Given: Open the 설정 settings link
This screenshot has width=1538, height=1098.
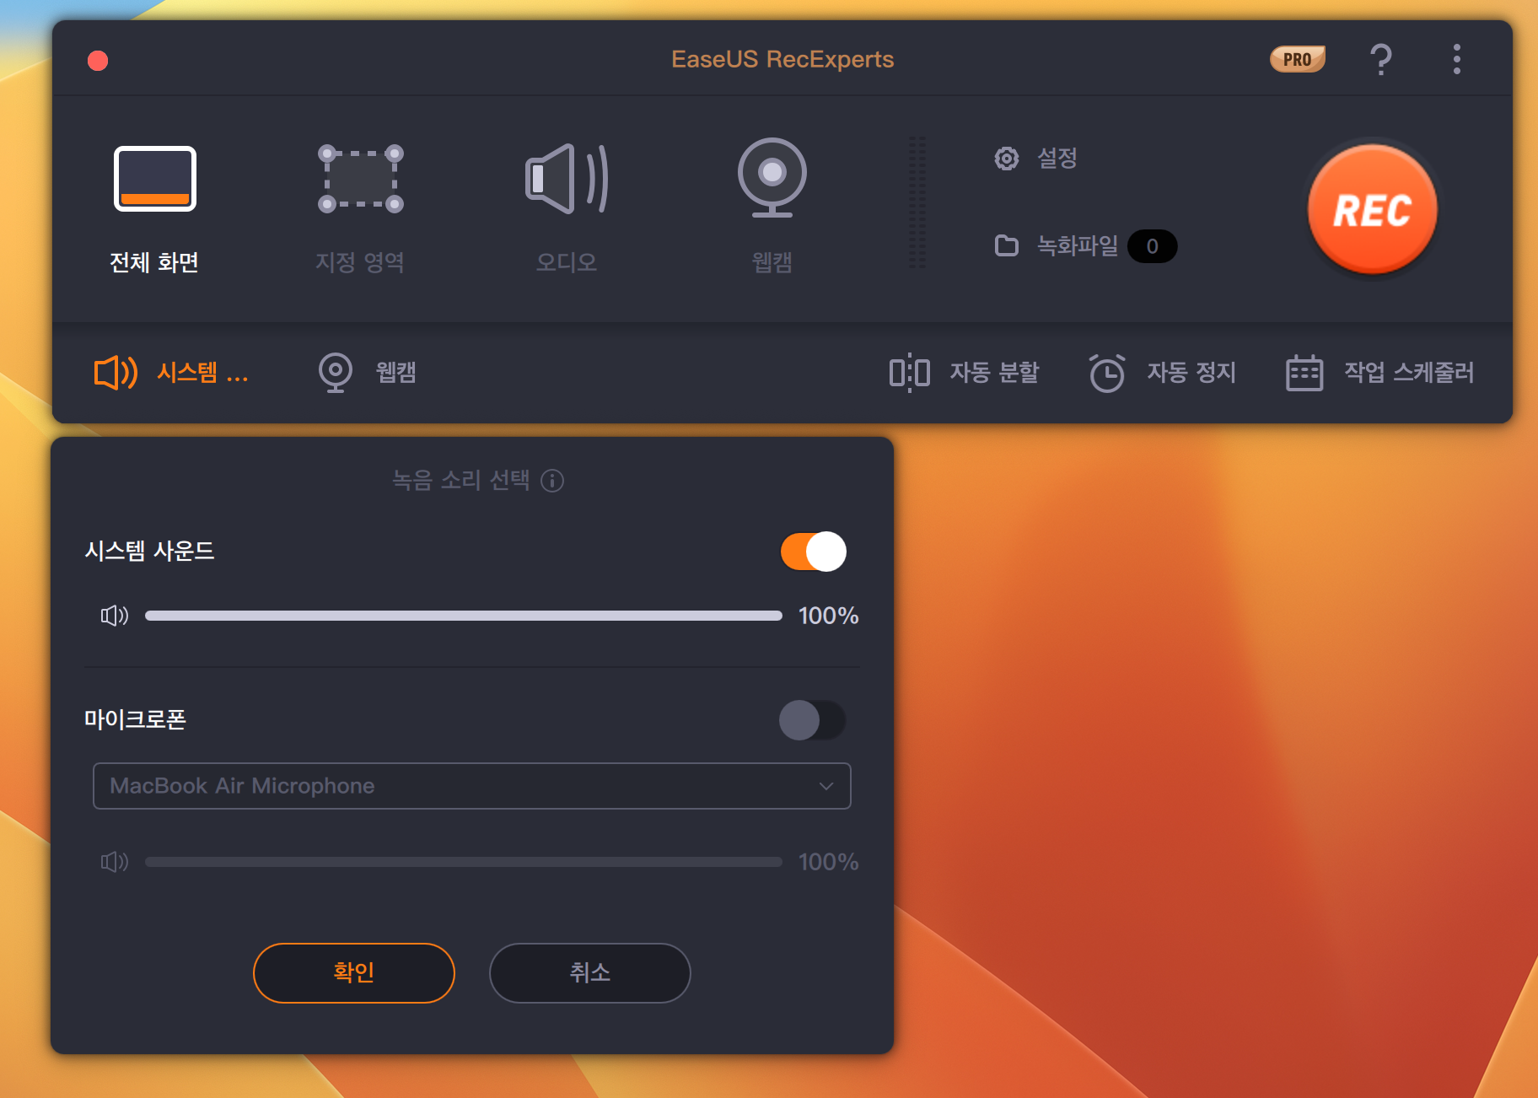Looking at the screenshot, I should (x=1057, y=158).
